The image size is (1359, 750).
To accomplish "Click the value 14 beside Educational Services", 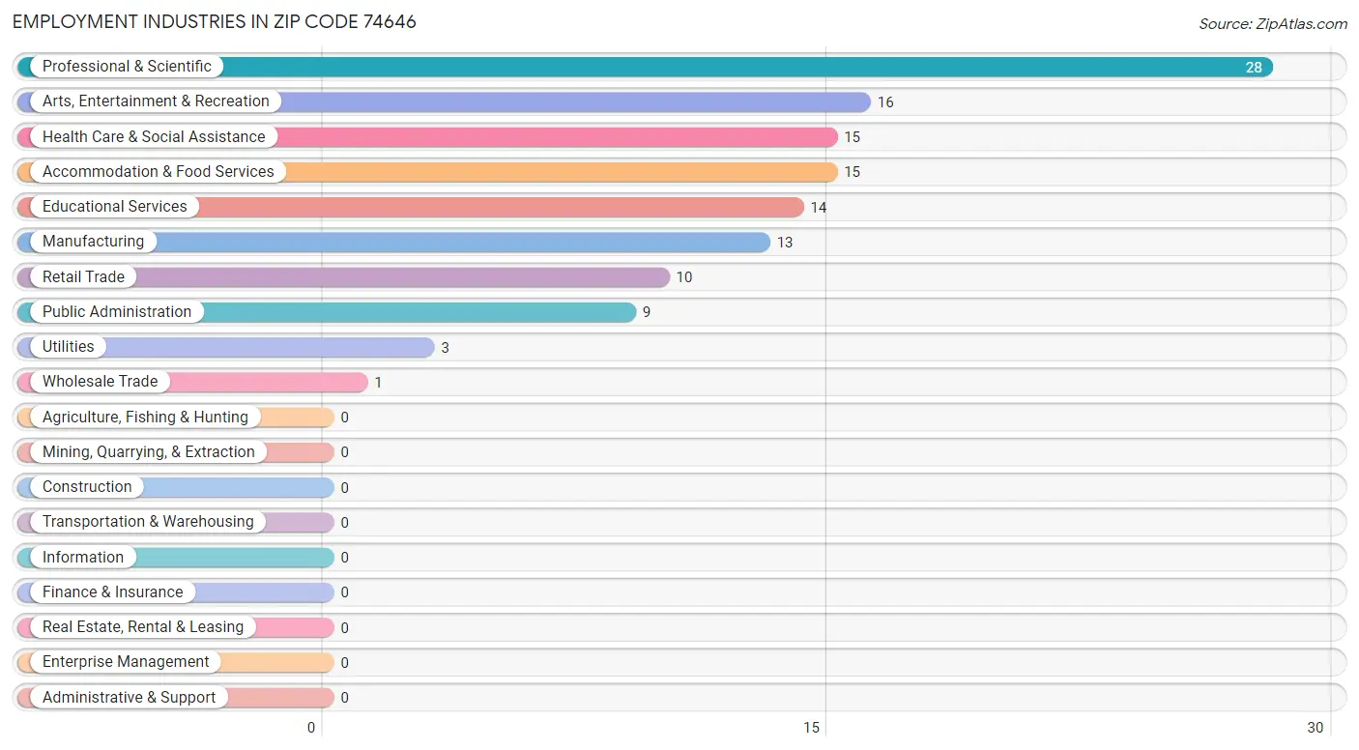I will (819, 208).
